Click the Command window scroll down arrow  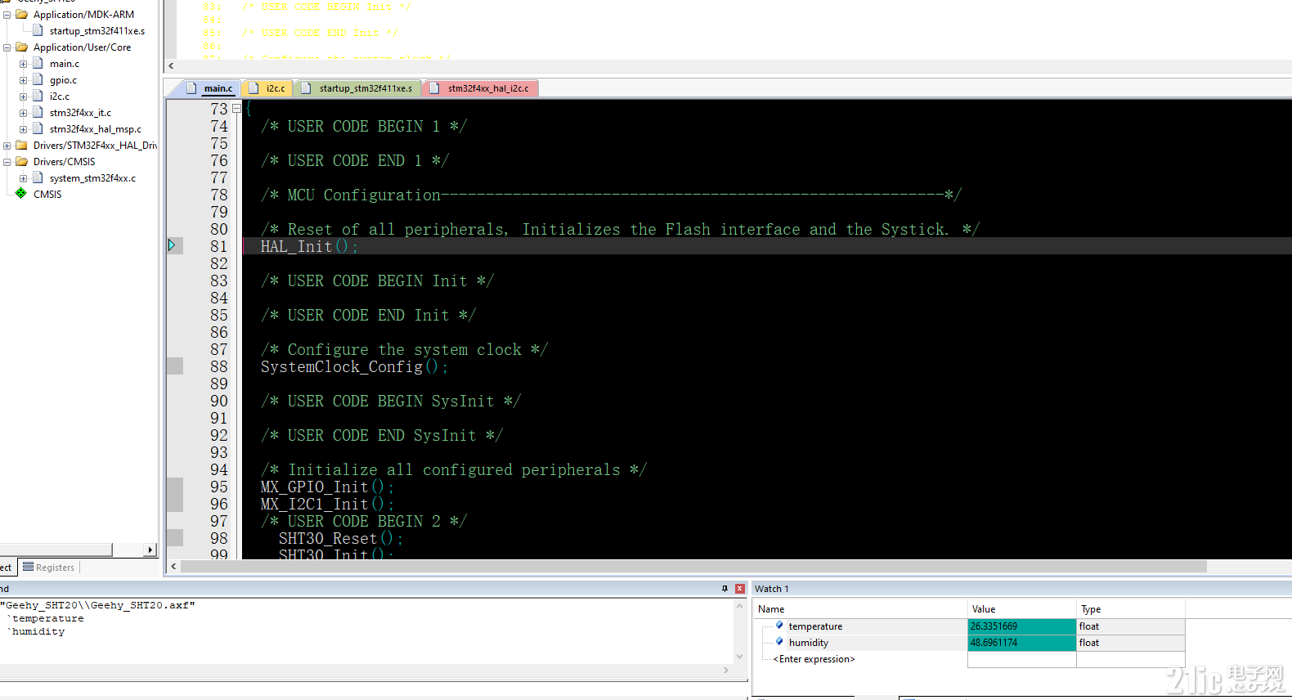point(739,656)
